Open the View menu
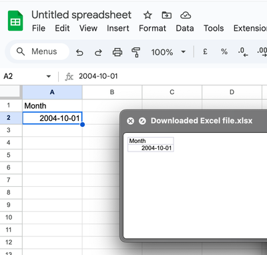 tap(88, 28)
